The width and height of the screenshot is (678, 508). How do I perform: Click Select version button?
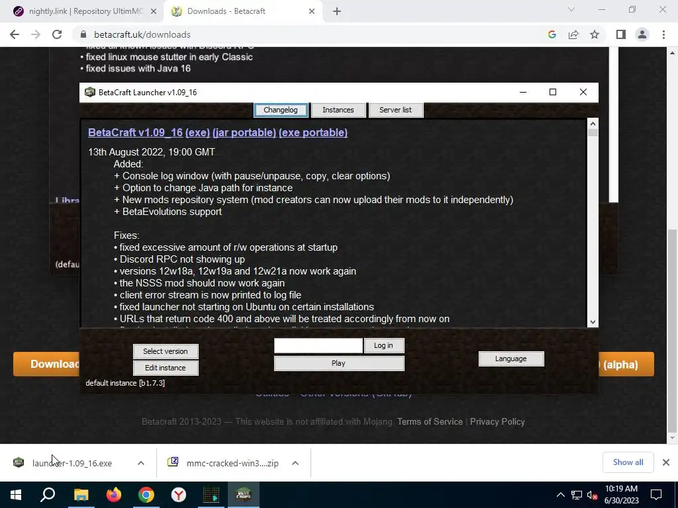(166, 351)
